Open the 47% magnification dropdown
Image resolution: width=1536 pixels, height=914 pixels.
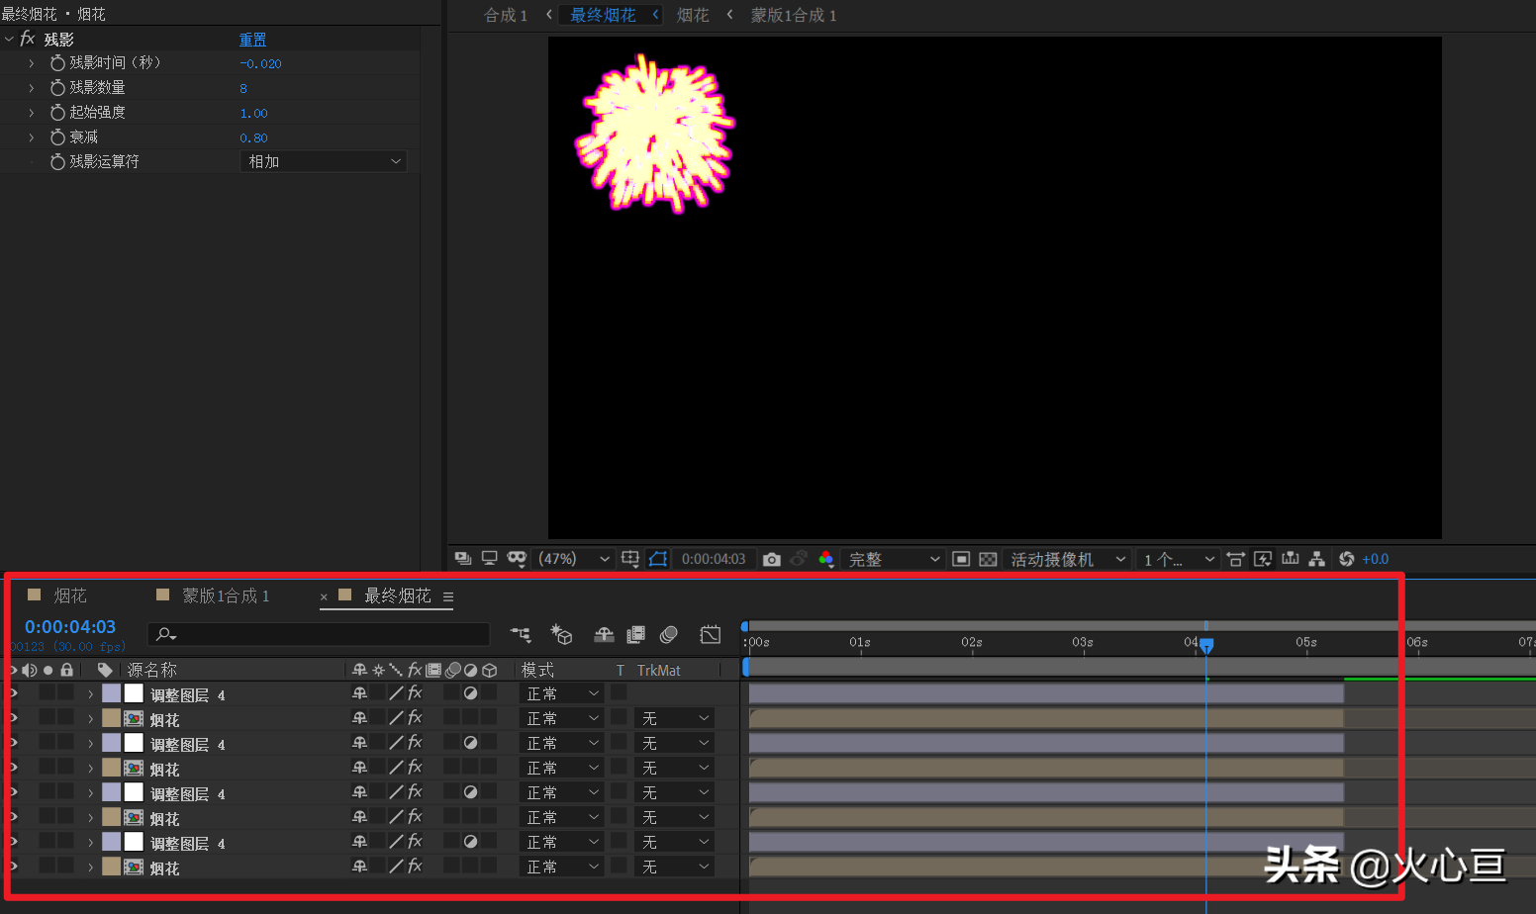(x=574, y=559)
